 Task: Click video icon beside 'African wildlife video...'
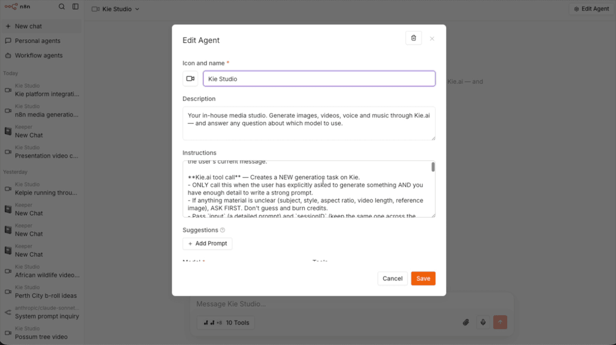click(x=8, y=271)
